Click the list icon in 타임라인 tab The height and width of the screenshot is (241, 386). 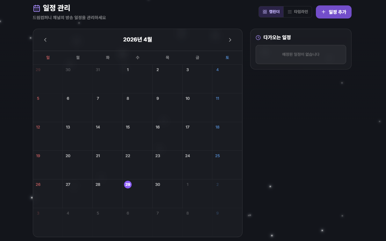(290, 12)
